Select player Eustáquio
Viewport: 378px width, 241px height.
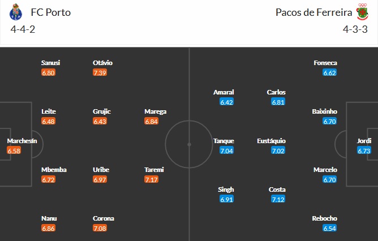pos(272,141)
